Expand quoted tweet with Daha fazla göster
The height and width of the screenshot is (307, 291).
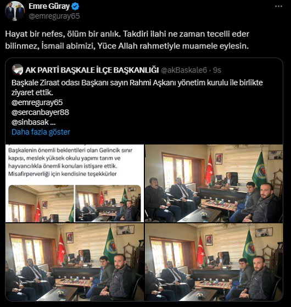click(x=41, y=132)
